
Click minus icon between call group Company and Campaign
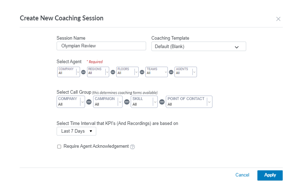click(x=89, y=102)
